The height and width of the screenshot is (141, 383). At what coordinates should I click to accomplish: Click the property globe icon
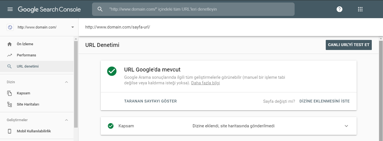point(10,27)
